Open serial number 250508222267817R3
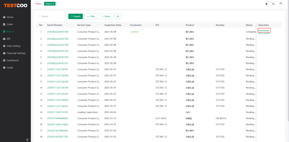This screenshot has width=289, height=142. tap(58, 51)
